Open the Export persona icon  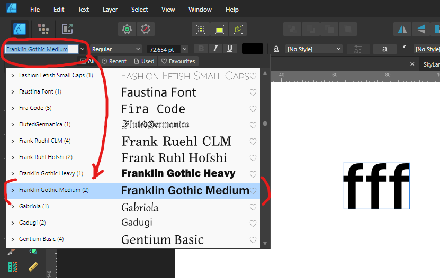[67, 29]
